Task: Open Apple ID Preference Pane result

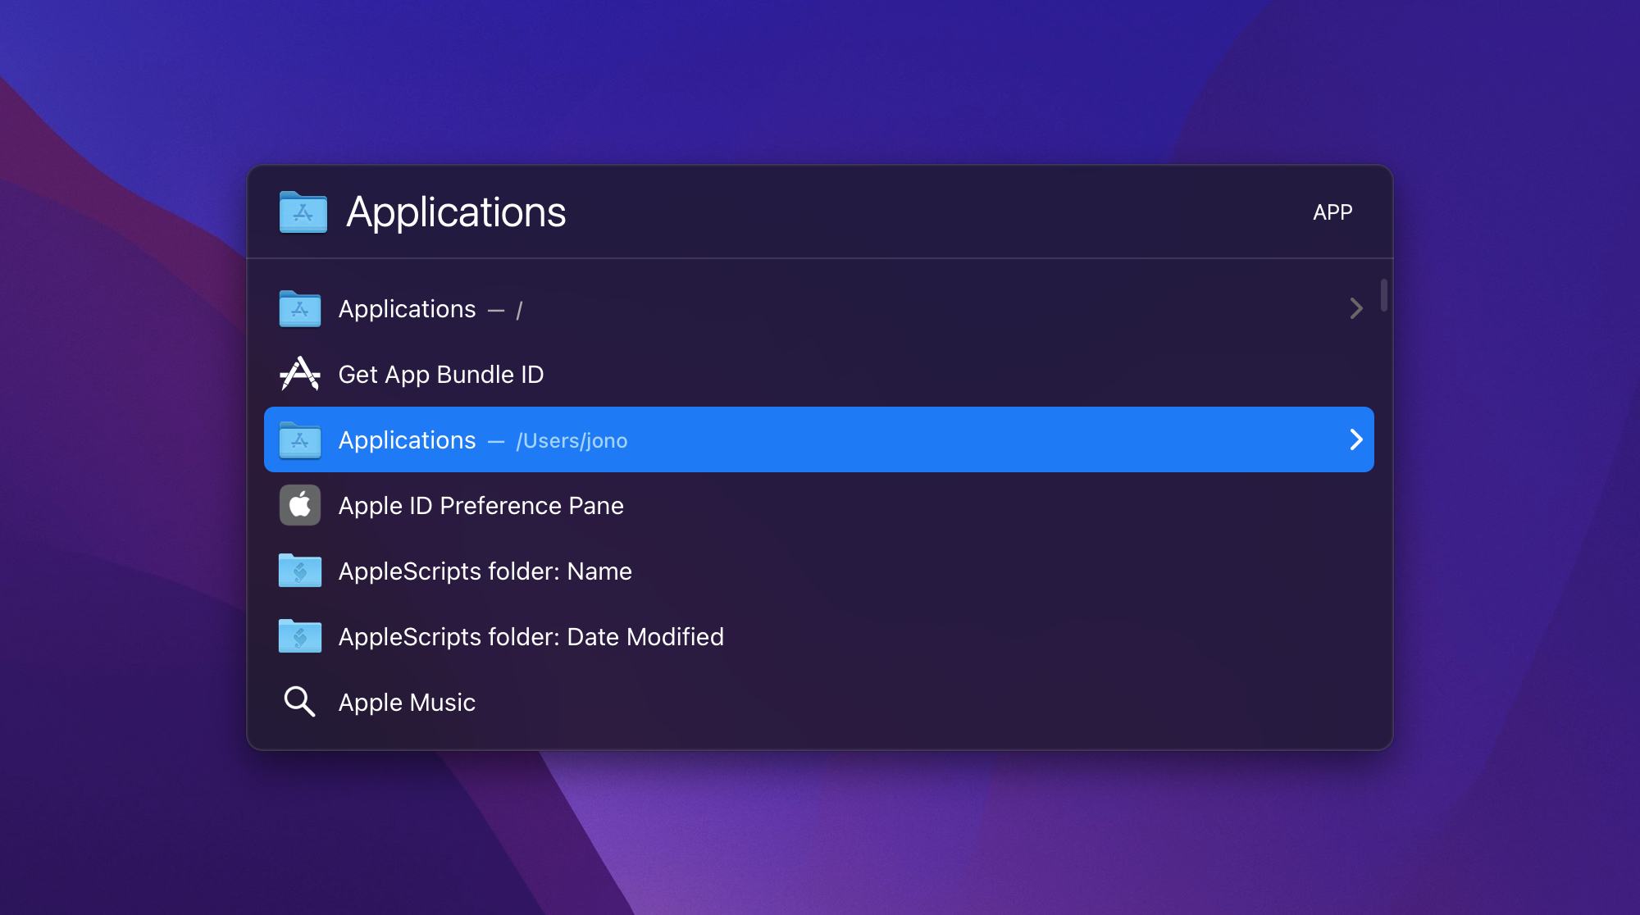Action: tap(818, 505)
